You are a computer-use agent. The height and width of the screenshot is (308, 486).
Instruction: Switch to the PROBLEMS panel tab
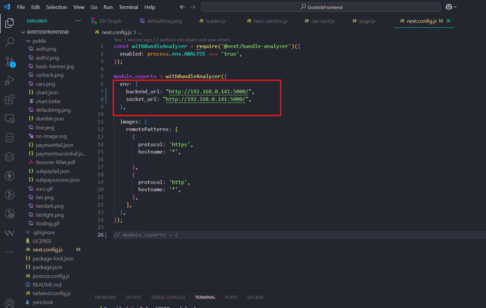click(x=105, y=297)
